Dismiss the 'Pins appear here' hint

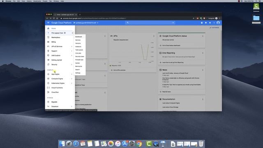pos(72,33)
